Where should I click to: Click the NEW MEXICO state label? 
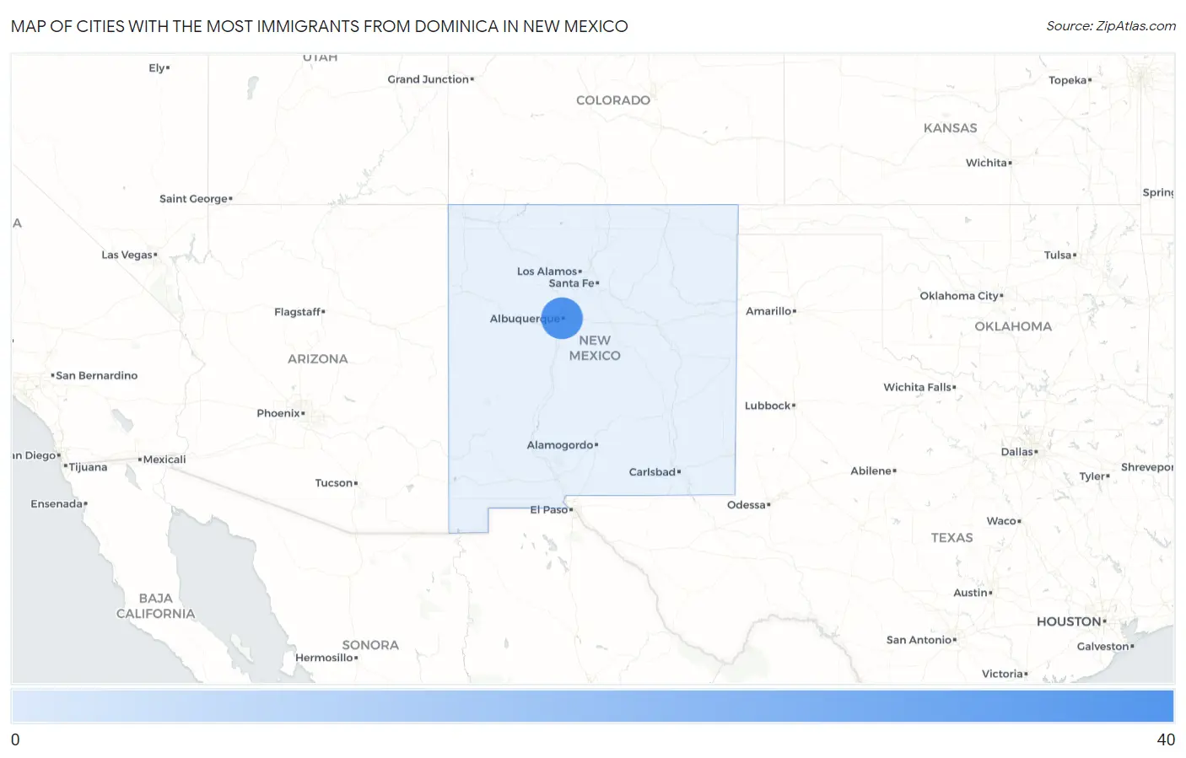coord(595,348)
